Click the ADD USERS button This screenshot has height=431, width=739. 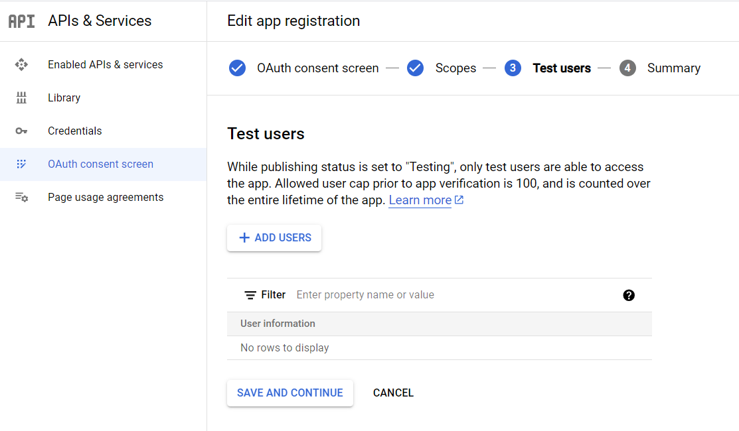tap(274, 237)
